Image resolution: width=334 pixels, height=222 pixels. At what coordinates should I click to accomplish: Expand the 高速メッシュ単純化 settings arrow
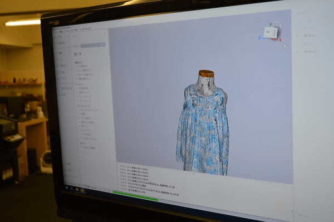pyautogui.click(x=80, y=122)
